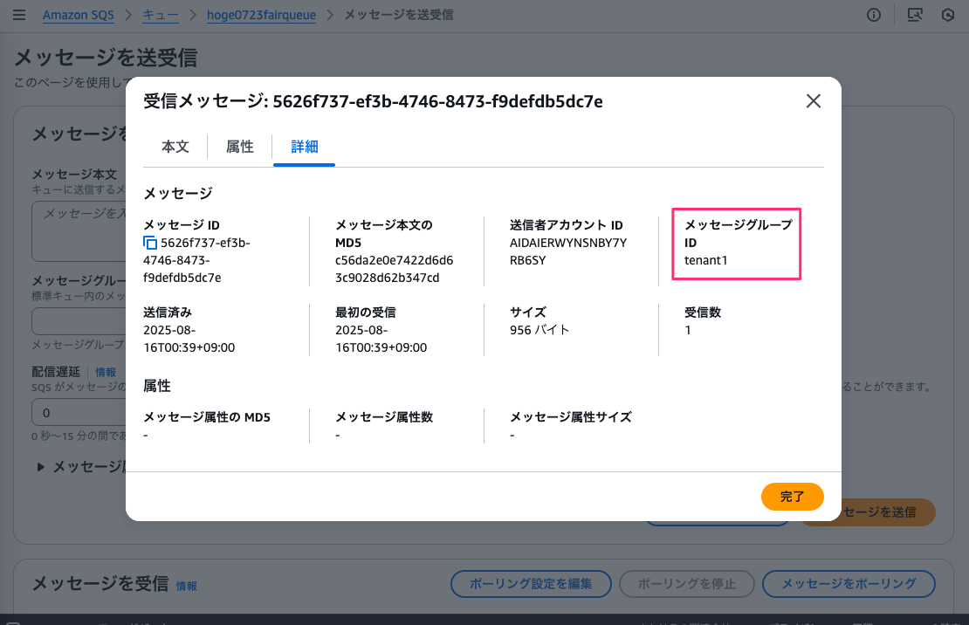This screenshot has height=625, width=969.
Task: Click ポーリング設定を編集 button
Action: click(x=531, y=584)
